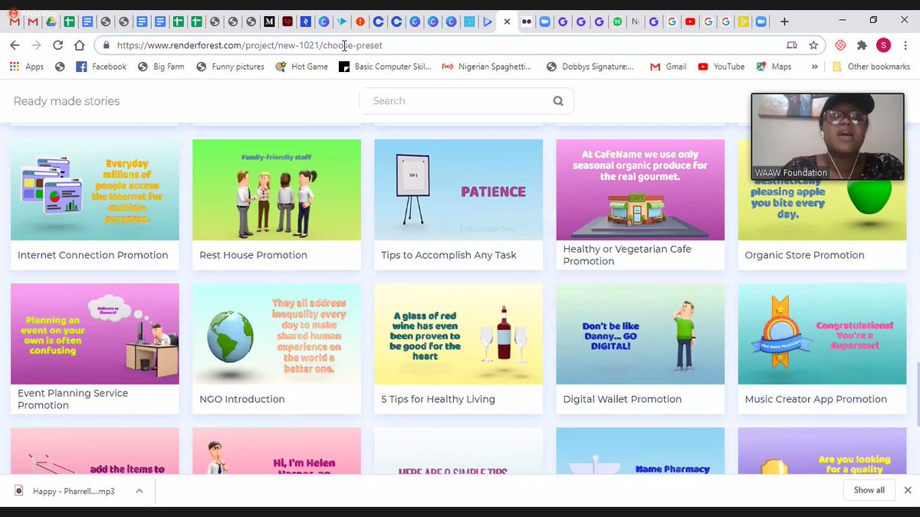The height and width of the screenshot is (517, 920).
Task: Select the Digital Wallet Promotion thumbnail
Action: pos(640,334)
